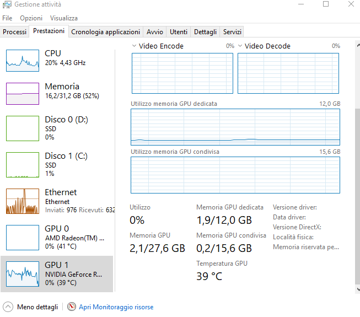Screen dimensions: 360x317
Task: Select GPU 1 NVIDIA GeForce entry
Action: pyautogui.click(x=57, y=274)
